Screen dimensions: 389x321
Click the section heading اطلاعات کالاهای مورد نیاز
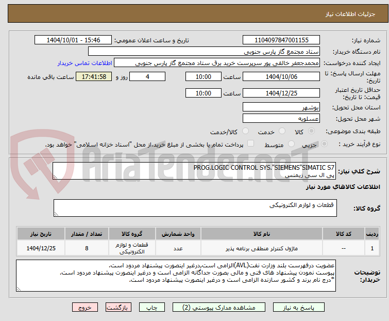(343, 187)
